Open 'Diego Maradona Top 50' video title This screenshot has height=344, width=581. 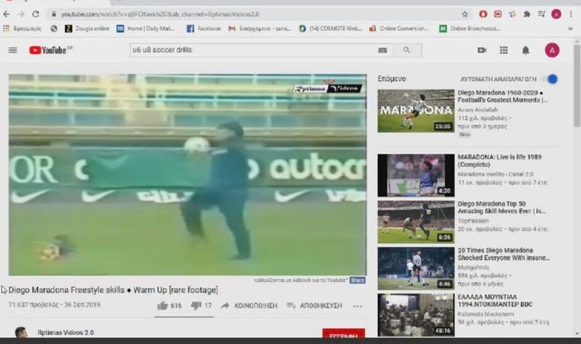[501, 207]
